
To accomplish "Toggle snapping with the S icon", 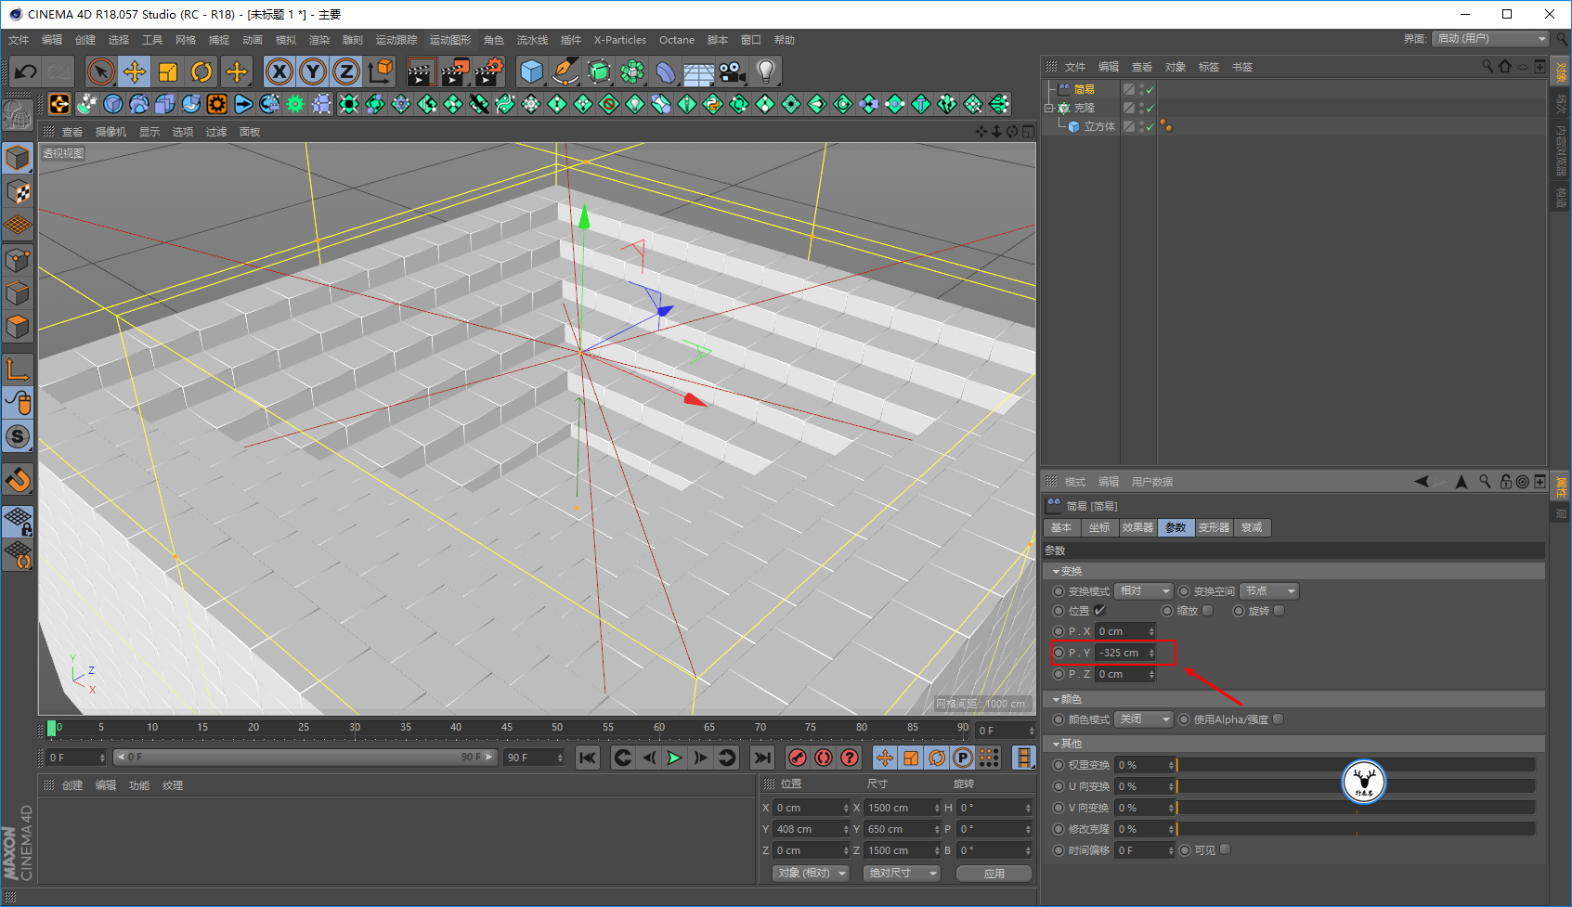I will (x=18, y=435).
